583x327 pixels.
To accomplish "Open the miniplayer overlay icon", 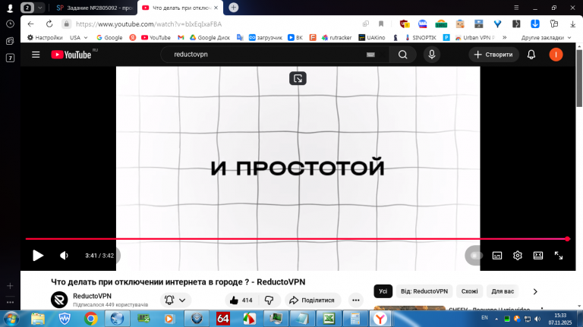I will [298, 78].
